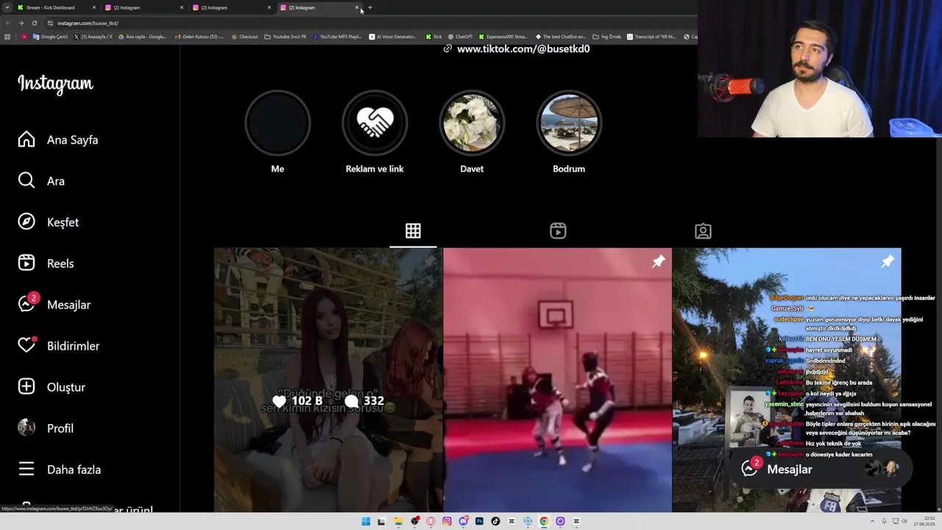Open the İng Örnek bookmark folder
Screen dimensions: 942x530
pos(606,37)
